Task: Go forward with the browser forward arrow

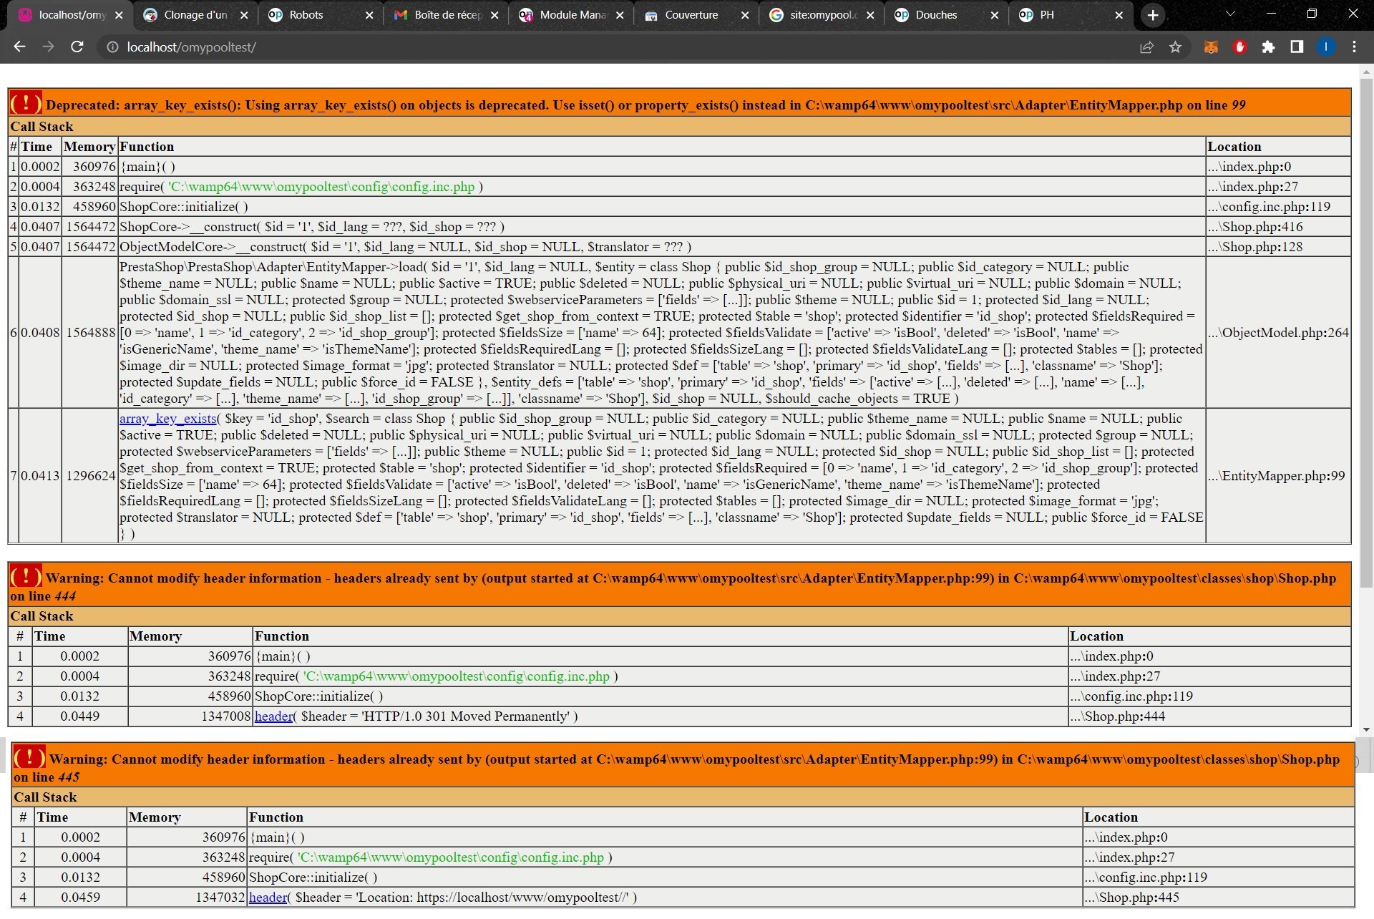Action: [x=48, y=47]
